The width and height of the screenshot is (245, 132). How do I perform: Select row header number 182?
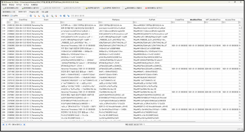4,45
